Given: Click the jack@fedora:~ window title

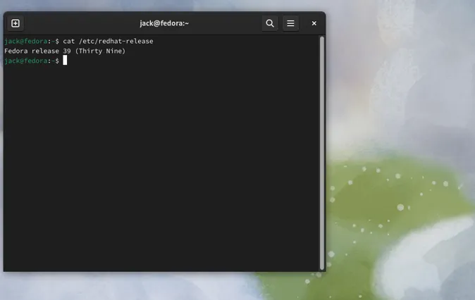Looking at the screenshot, I should tap(164, 23).
